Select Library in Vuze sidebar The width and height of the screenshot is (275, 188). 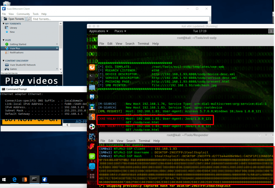13,28
